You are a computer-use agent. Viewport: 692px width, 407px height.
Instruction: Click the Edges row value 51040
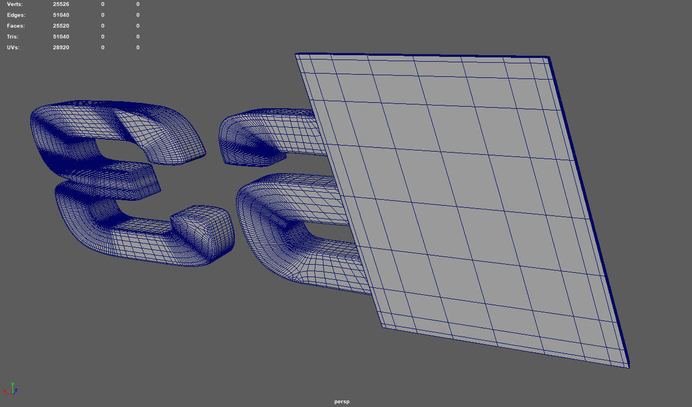[x=61, y=15]
